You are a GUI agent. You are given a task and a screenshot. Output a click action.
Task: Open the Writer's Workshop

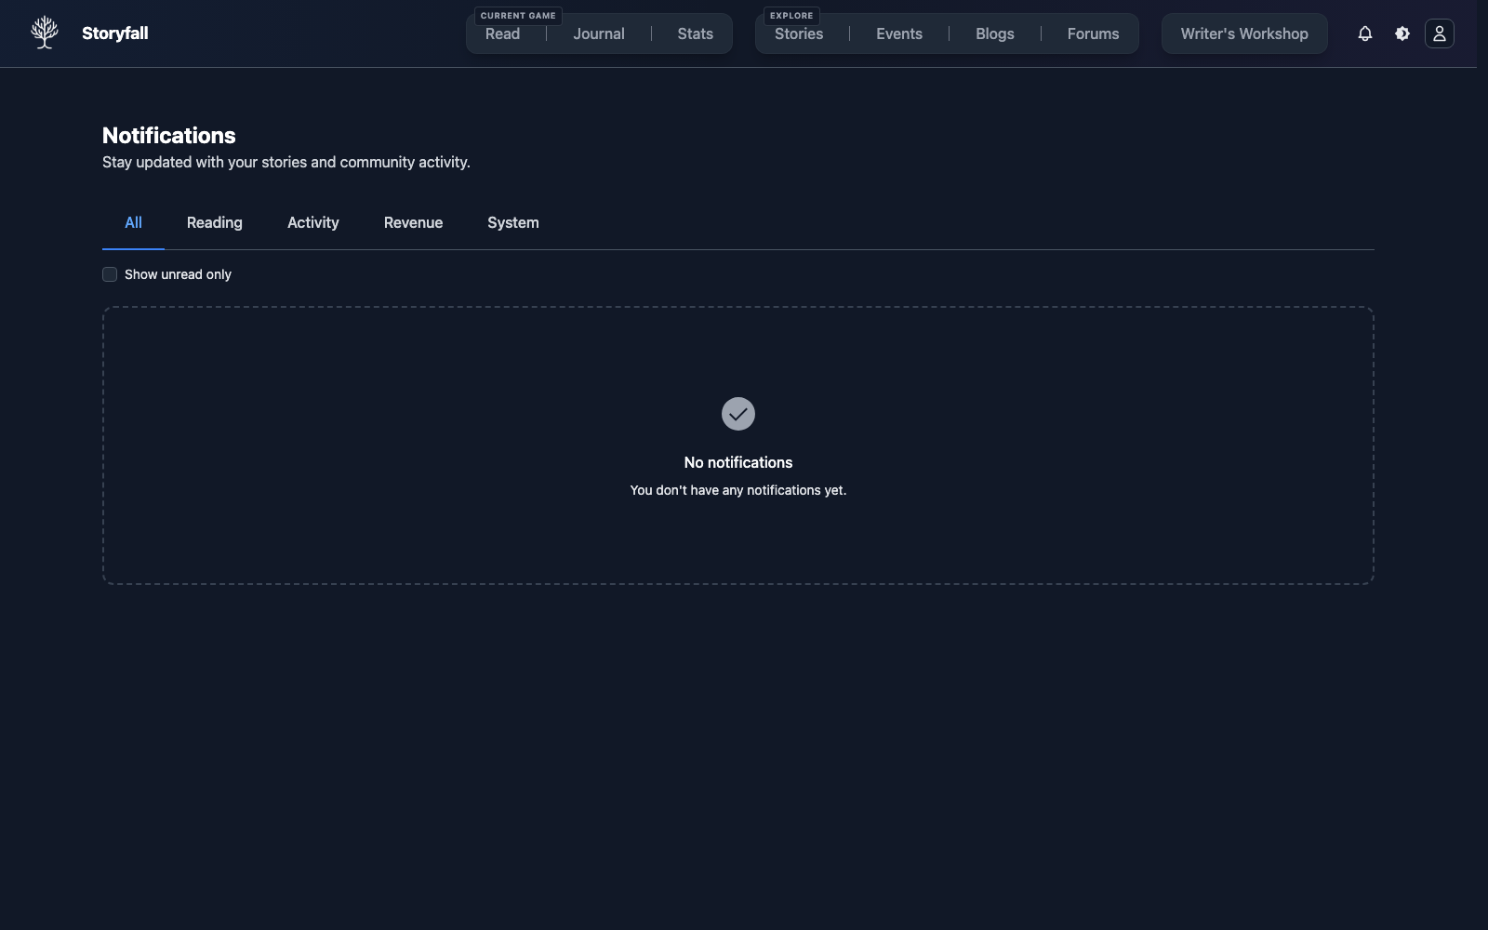pyautogui.click(x=1243, y=33)
